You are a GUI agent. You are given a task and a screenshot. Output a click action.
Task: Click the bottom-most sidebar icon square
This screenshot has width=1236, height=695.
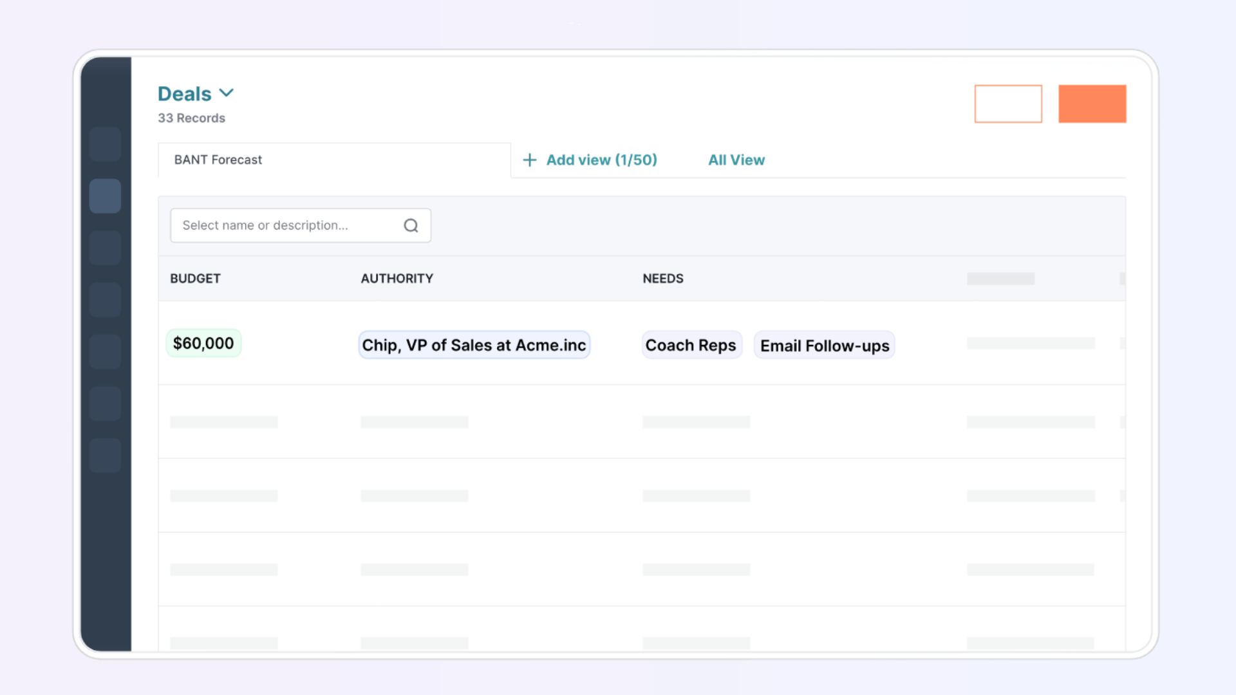click(x=105, y=456)
